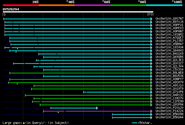The width and height of the screenshot is (185, 125).
Task: Click the purple ~60% identity legend segment
Action: [92, 5]
